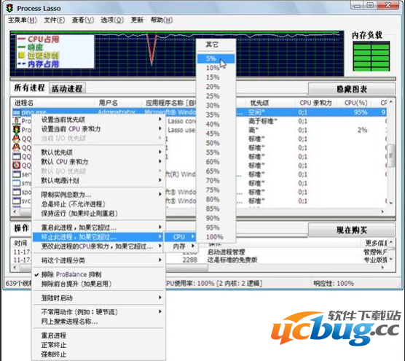Viewport: 405px width, 361px height.
Task: Toggle 排除前台提升 (如果启用) option
Action: coord(98,284)
